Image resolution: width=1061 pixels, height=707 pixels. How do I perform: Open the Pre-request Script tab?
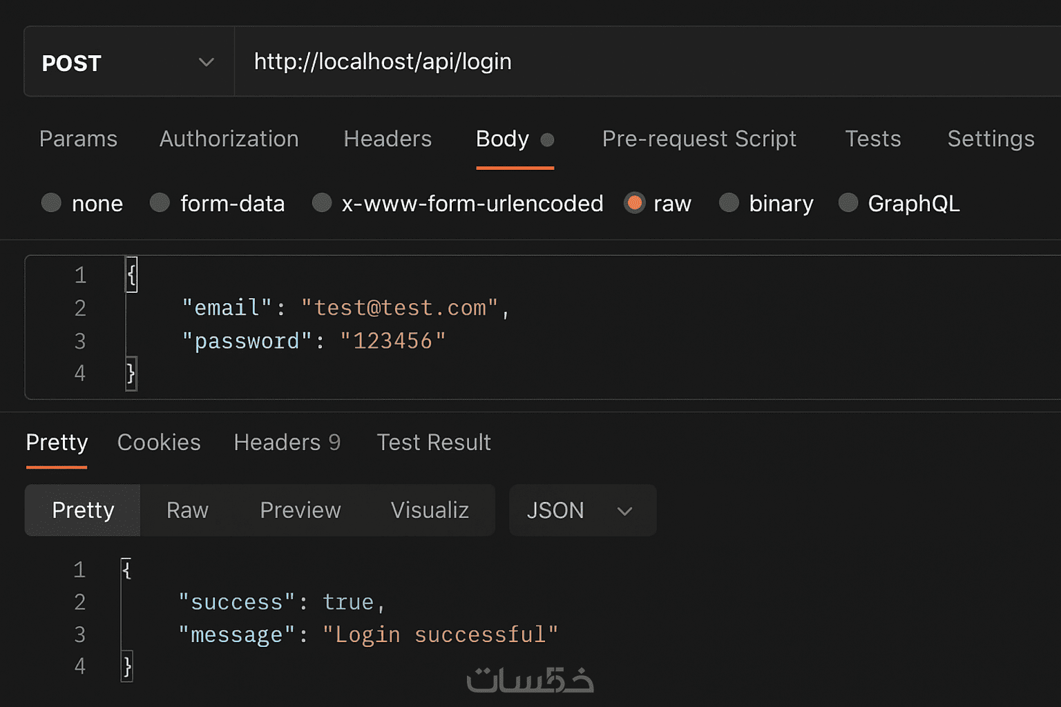[x=699, y=139]
